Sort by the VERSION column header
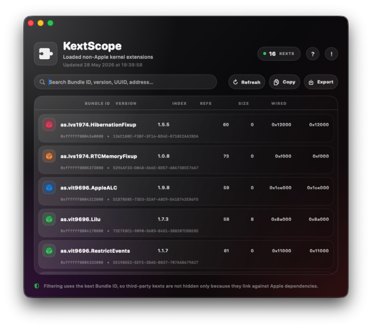The width and height of the screenshot is (372, 329). (126, 104)
